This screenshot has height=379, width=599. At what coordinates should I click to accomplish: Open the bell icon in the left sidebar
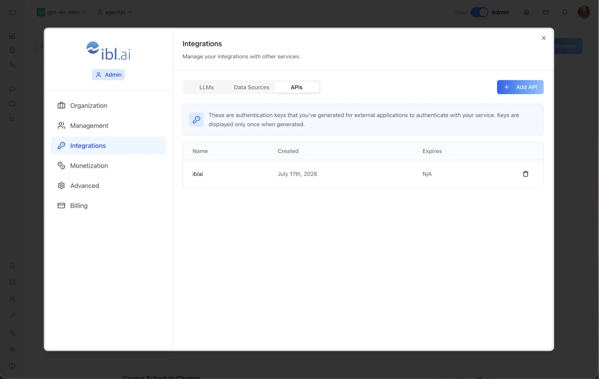pyautogui.click(x=12, y=265)
